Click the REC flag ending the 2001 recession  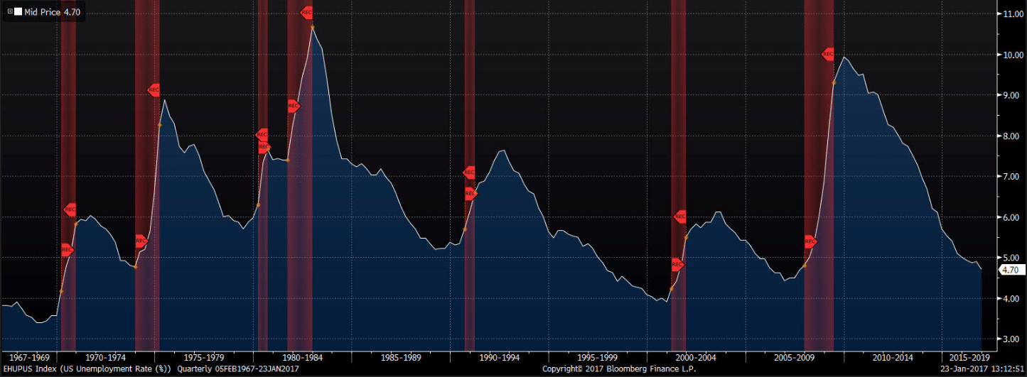(x=680, y=217)
